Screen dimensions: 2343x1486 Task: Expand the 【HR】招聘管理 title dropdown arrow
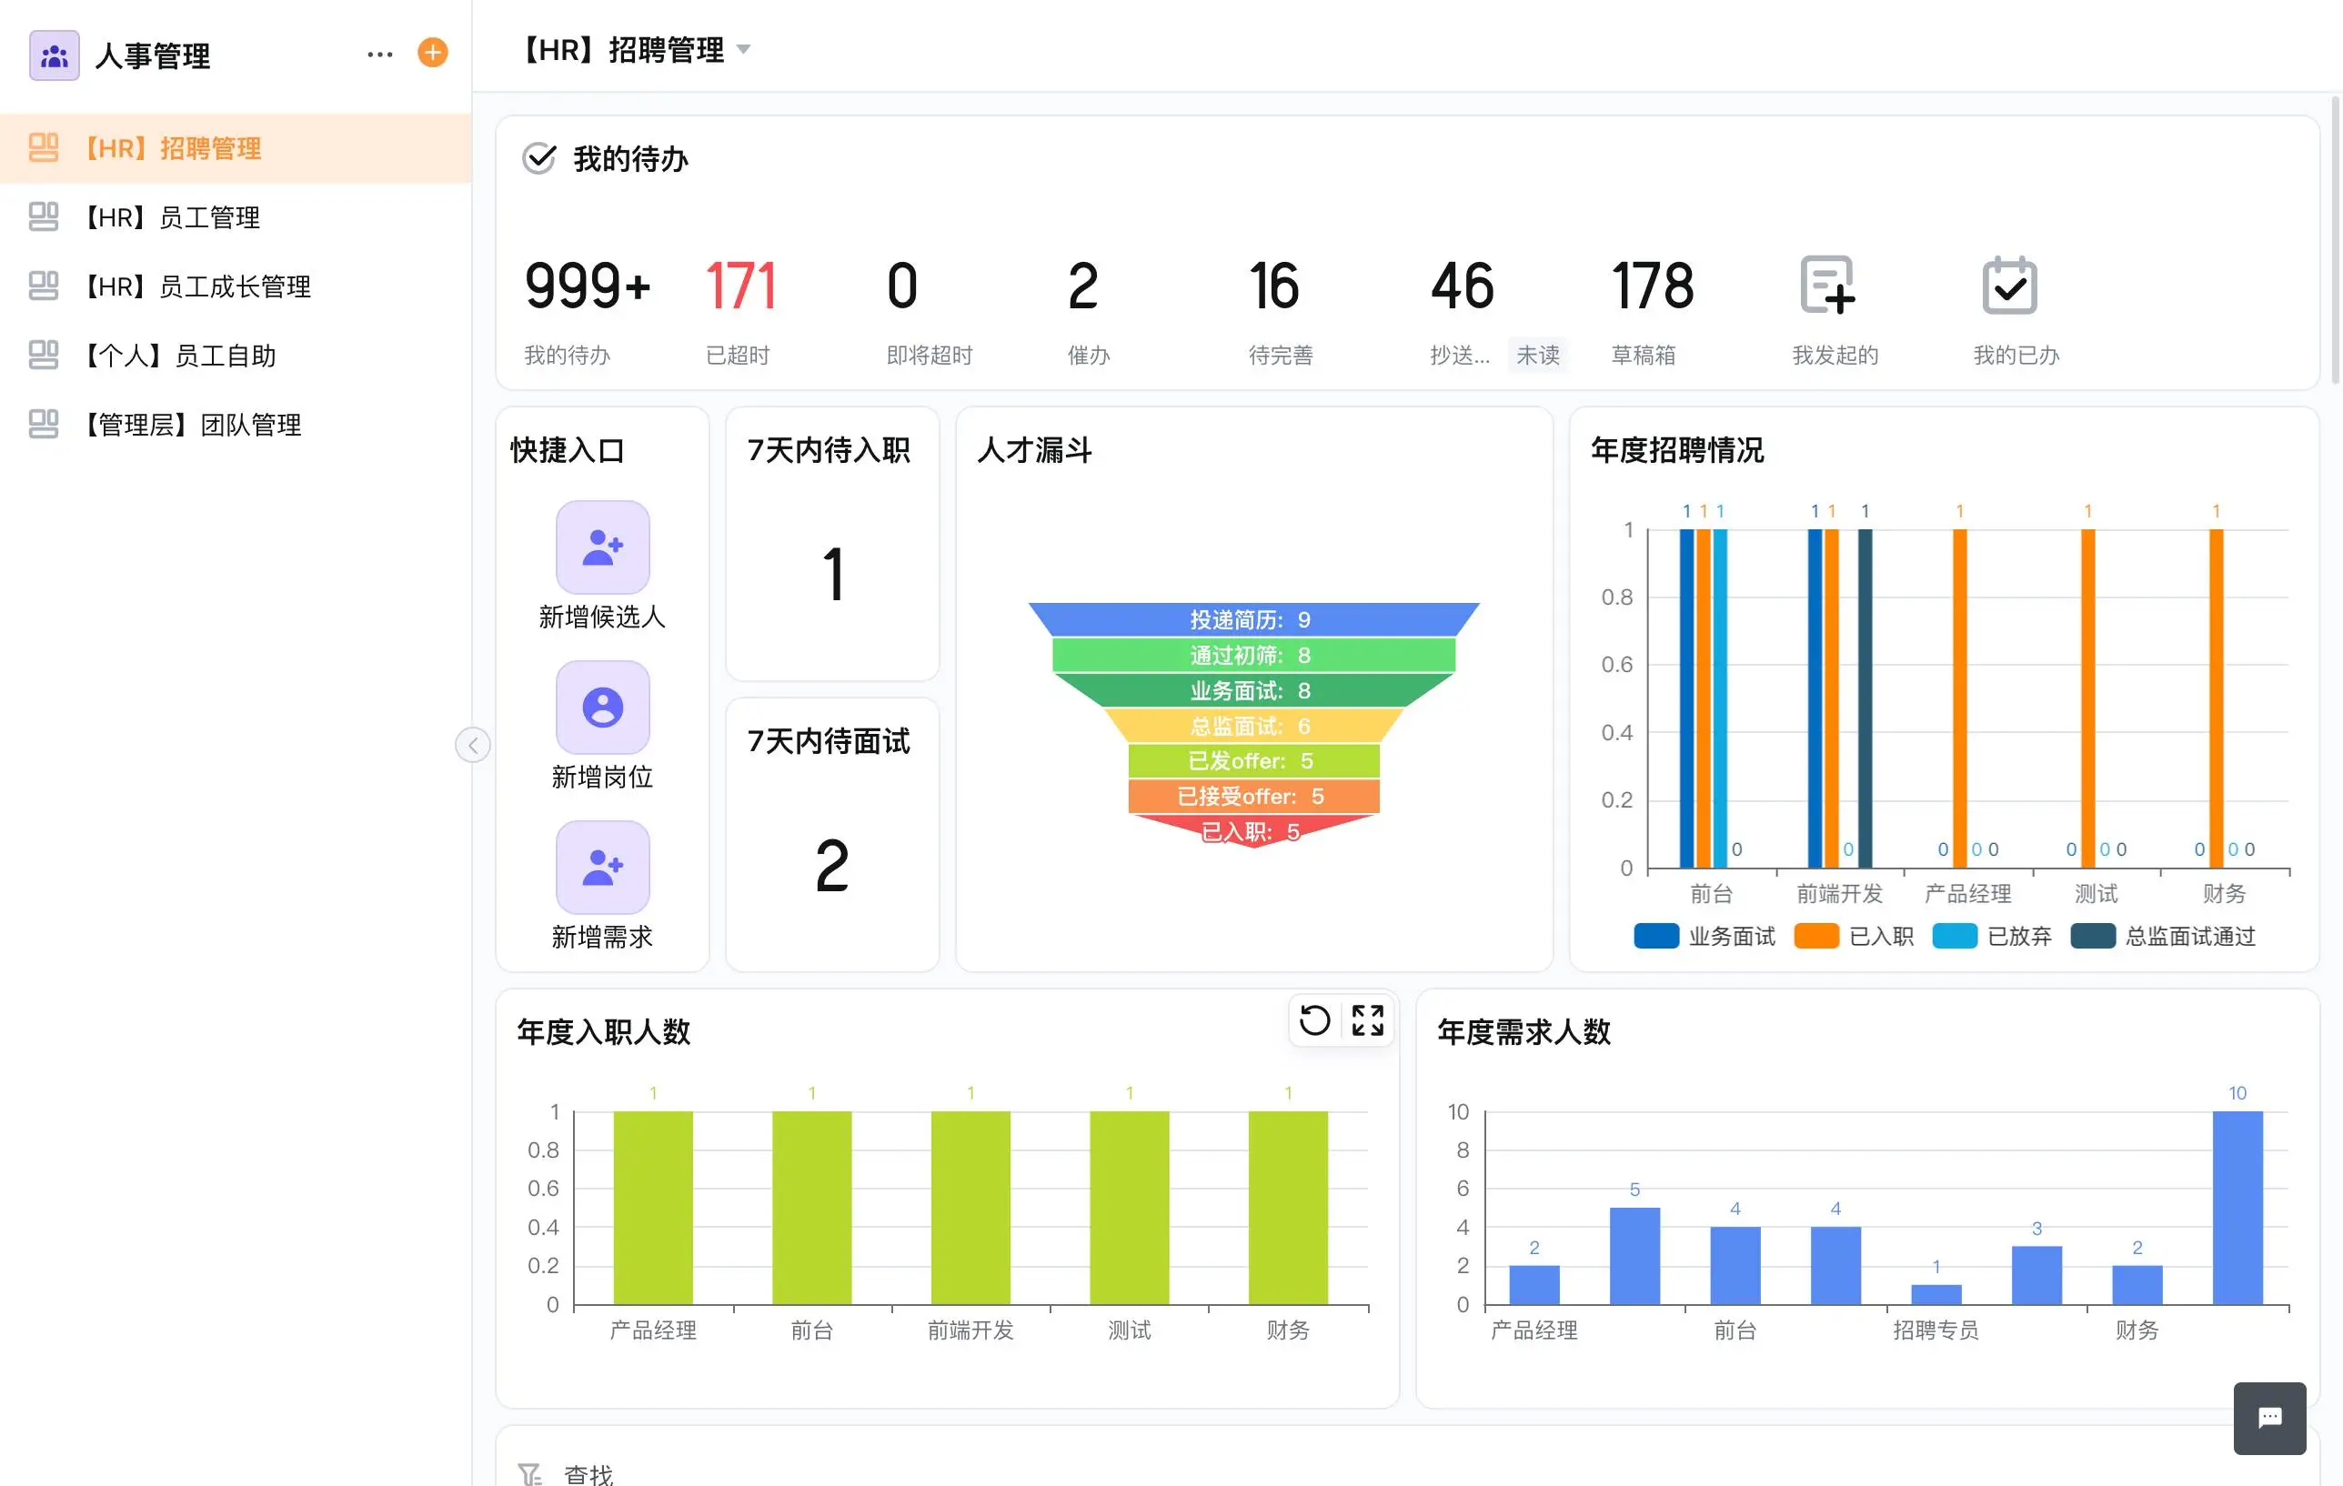(x=743, y=50)
